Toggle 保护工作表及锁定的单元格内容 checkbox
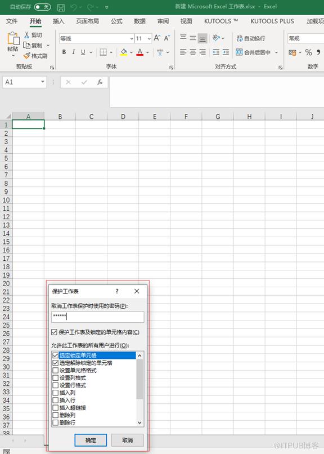This screenshot has height=454, width=324. pyautogui.click(x=54, y=332)
